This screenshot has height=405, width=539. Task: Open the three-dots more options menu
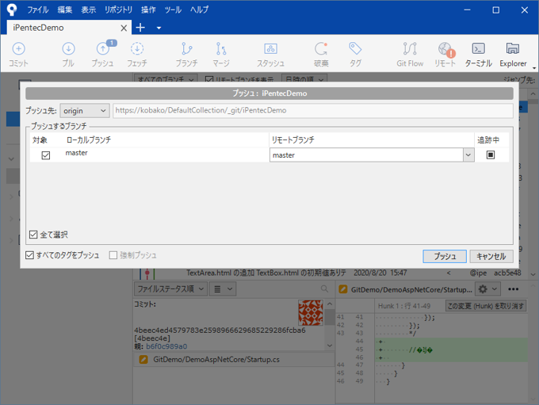(x=513, y=289)
